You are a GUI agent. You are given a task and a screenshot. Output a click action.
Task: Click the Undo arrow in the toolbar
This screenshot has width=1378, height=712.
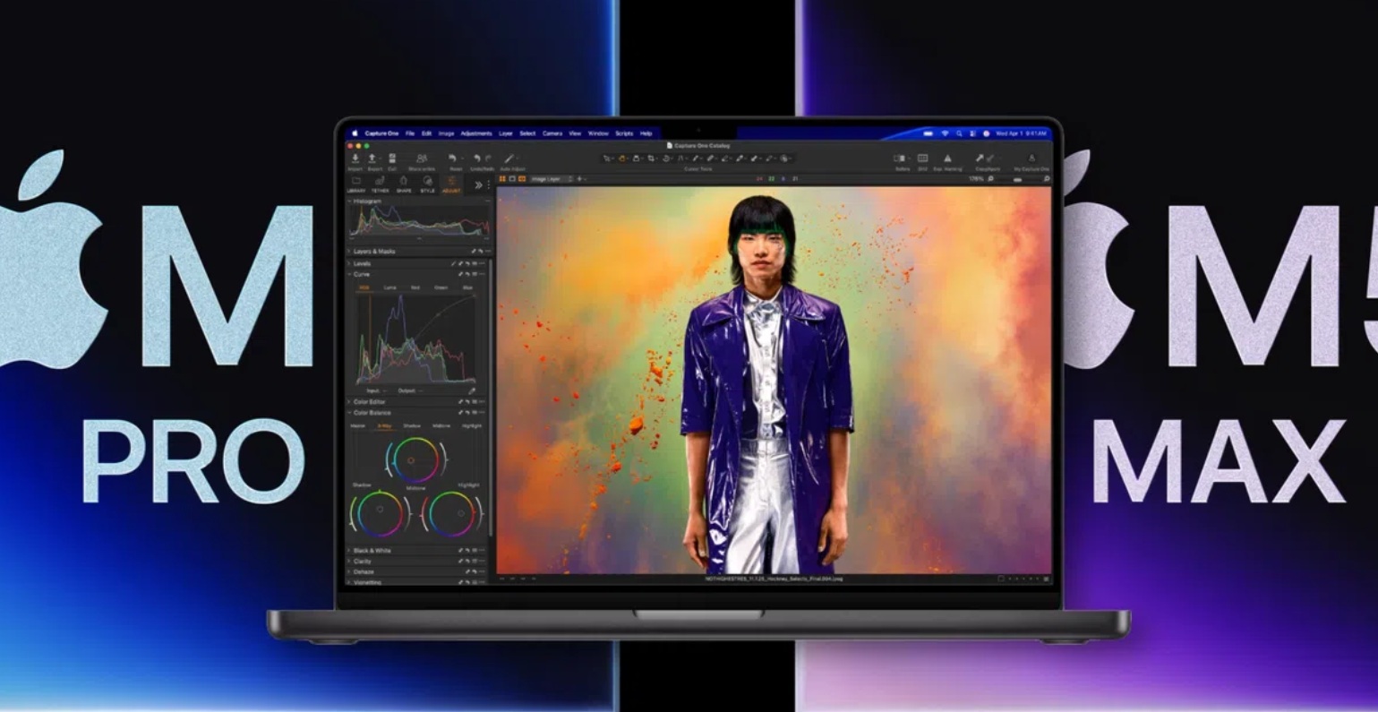click(476, 157)
